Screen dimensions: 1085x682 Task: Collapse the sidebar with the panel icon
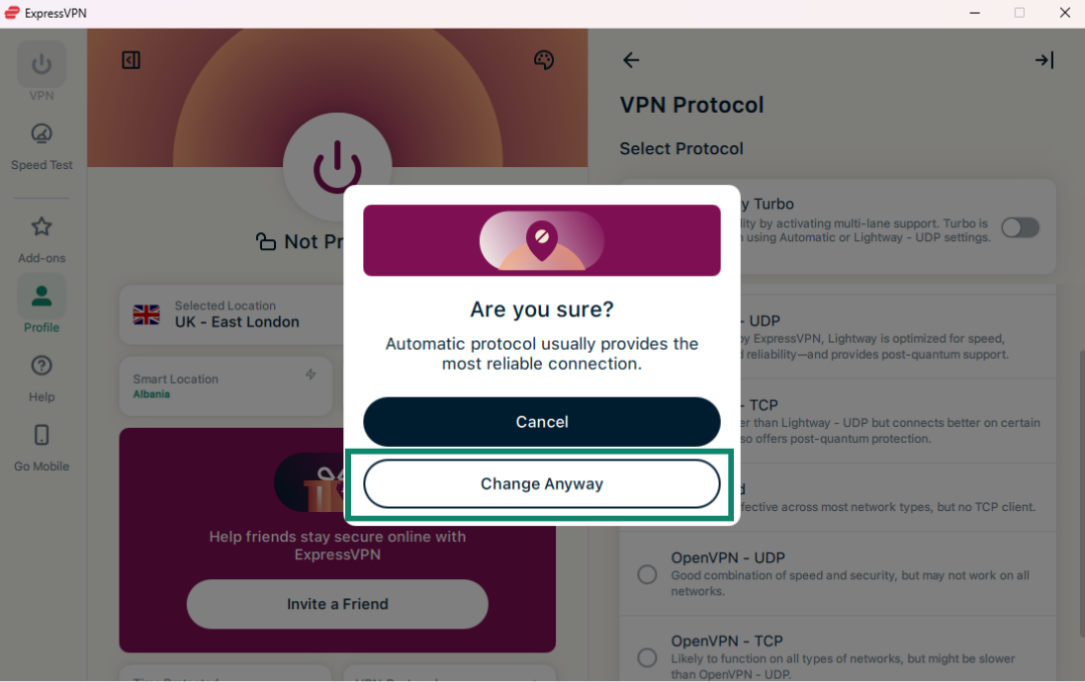tap(131, 60)
